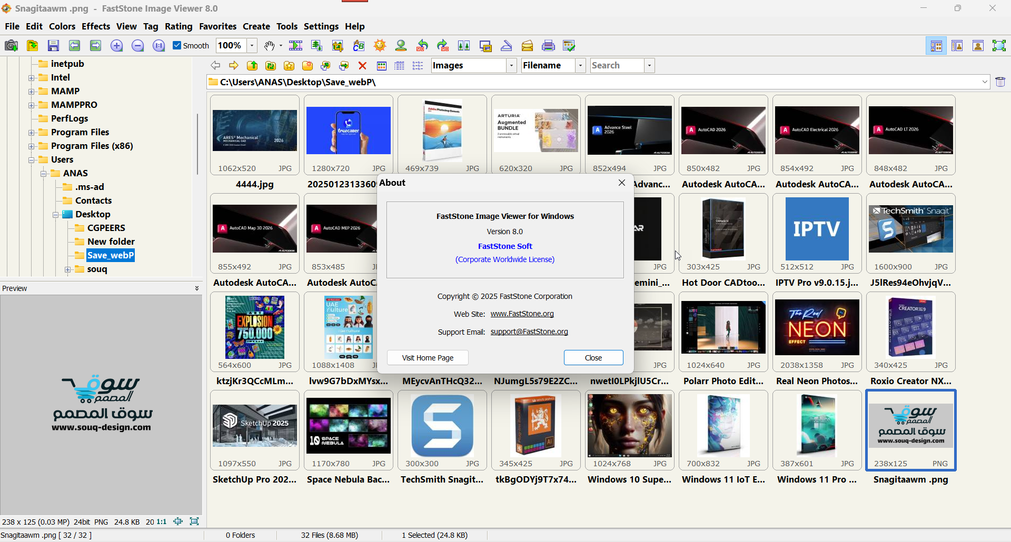Go to the previous image in toolbar
This screenshot has width=1011, height=542.
click(x=74, y=46)
